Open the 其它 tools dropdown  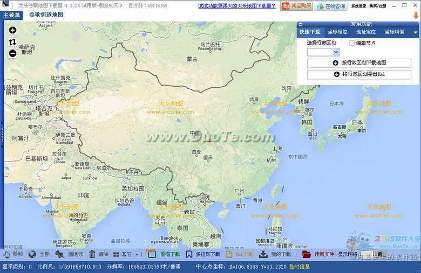pos(125,254)
